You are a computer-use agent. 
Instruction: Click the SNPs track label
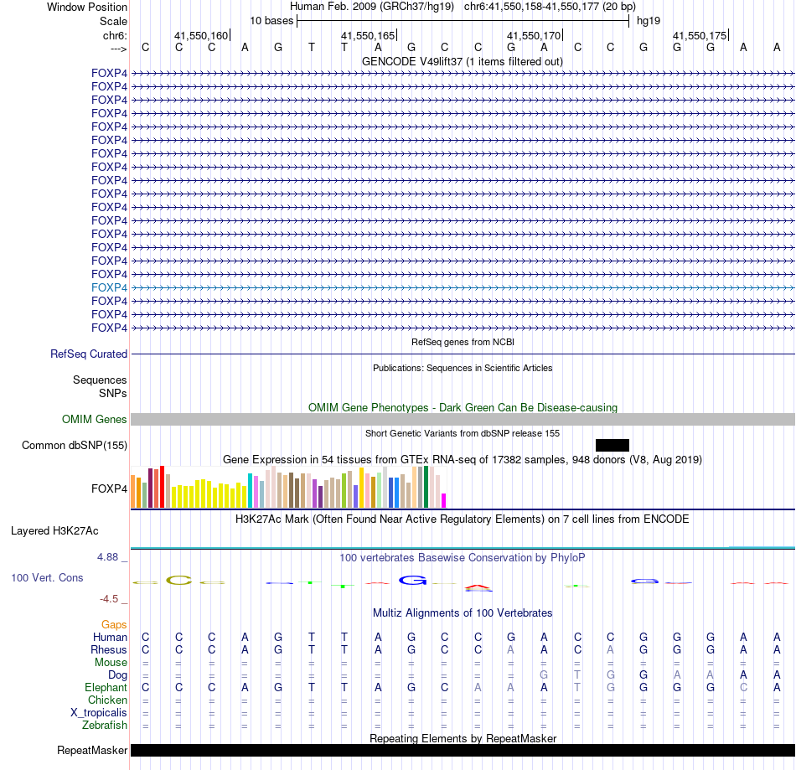pos(113,393)
